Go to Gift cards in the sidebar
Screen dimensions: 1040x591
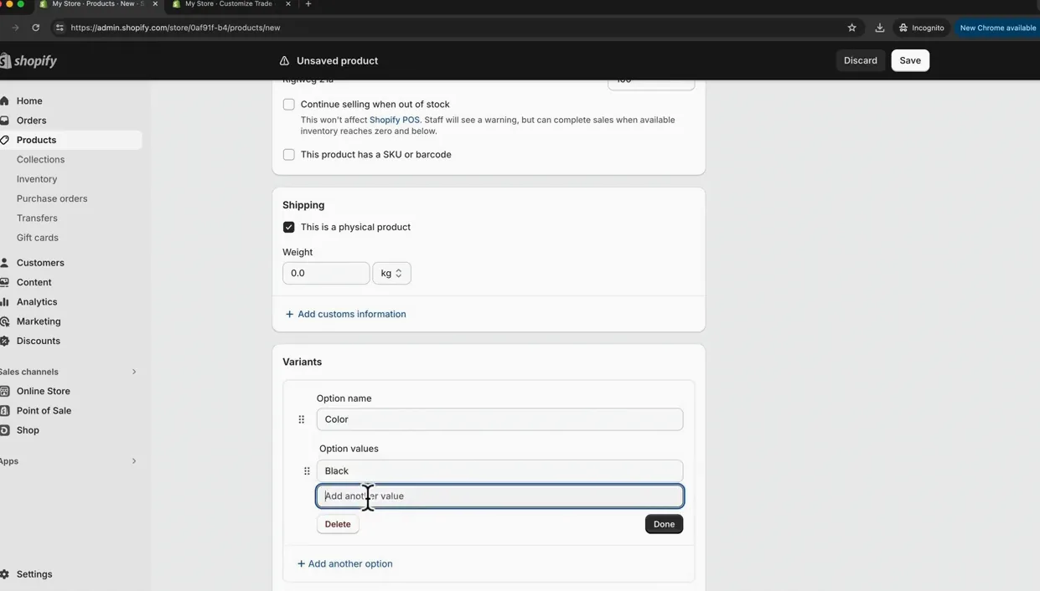coord(38,238)
